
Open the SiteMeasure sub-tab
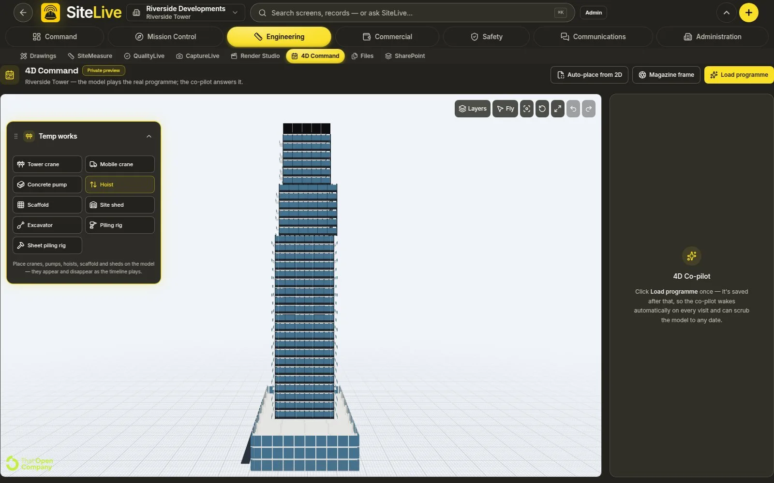(90, 56)
